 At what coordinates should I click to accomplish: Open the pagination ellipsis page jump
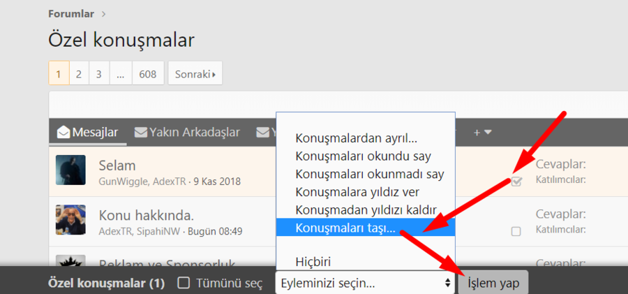121,73
